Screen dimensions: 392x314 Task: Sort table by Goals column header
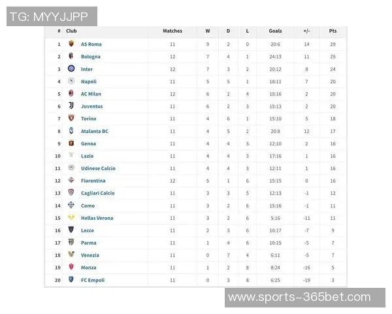pos(275,31)
